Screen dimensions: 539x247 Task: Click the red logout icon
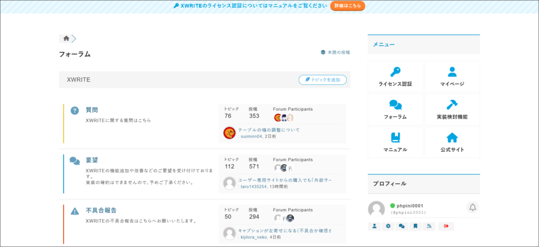tap(446, 226)
